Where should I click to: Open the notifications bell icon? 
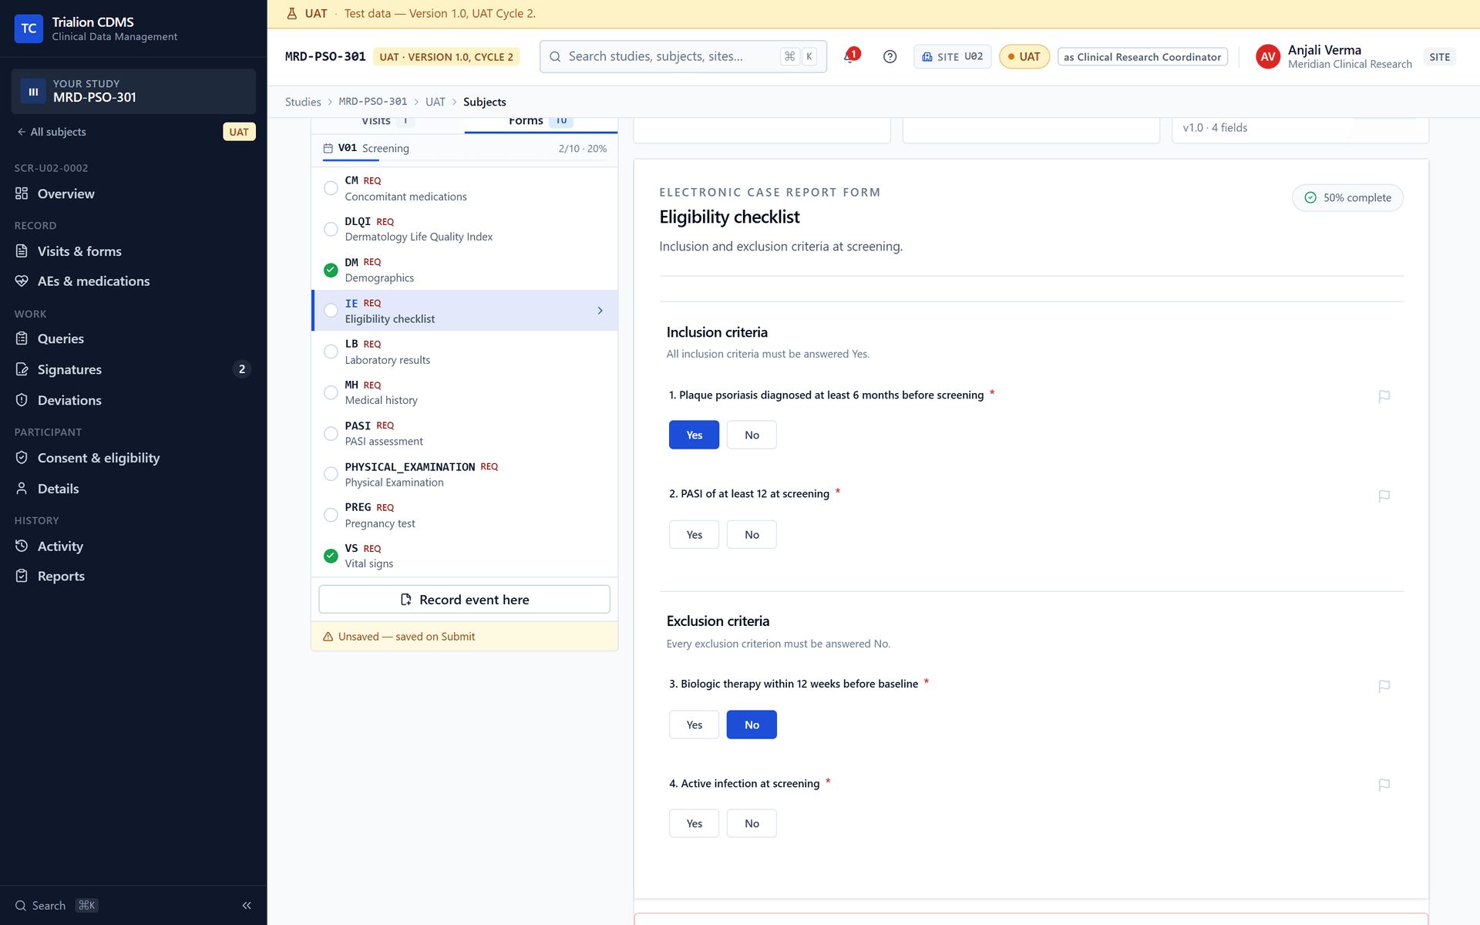pos(850,56)
